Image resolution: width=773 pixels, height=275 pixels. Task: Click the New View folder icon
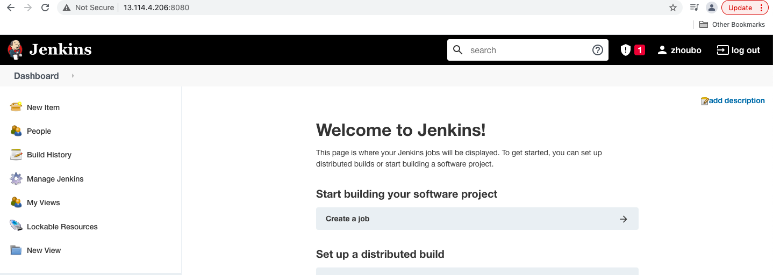(16, 250)
